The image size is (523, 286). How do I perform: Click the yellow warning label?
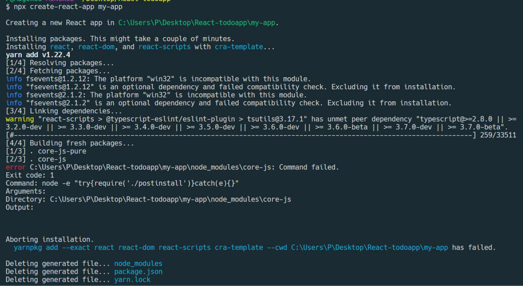tap(20, 119)
